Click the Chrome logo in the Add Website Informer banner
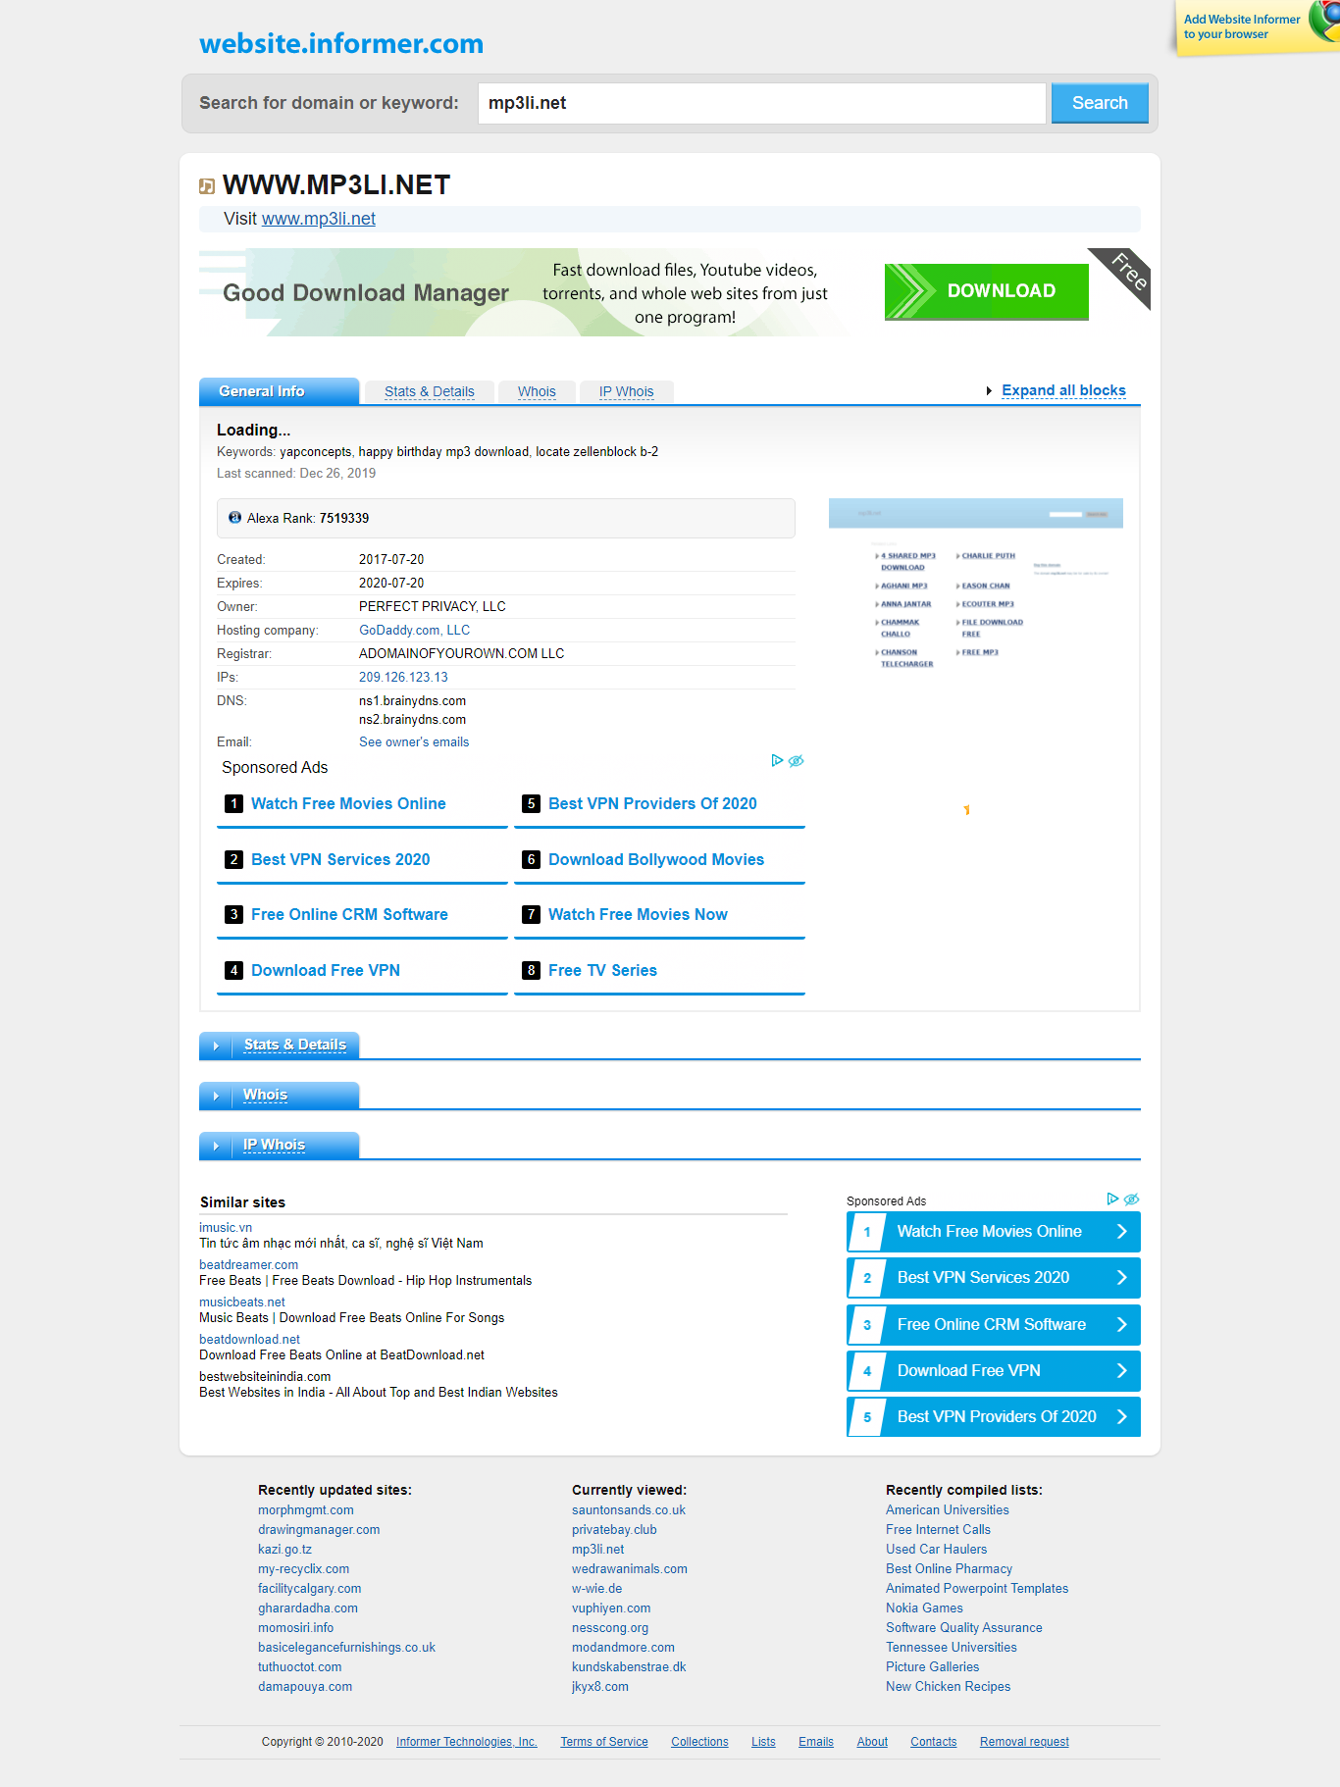The image size is (1340, 1787). [x=1325, y=22]
